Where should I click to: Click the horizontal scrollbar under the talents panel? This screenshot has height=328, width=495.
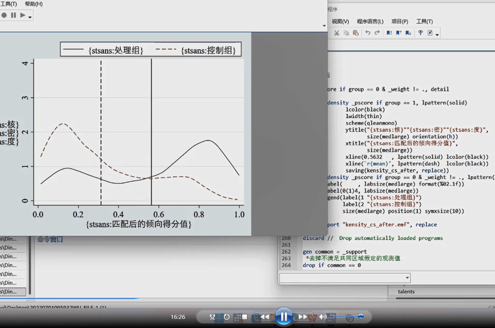pos(445,298)
